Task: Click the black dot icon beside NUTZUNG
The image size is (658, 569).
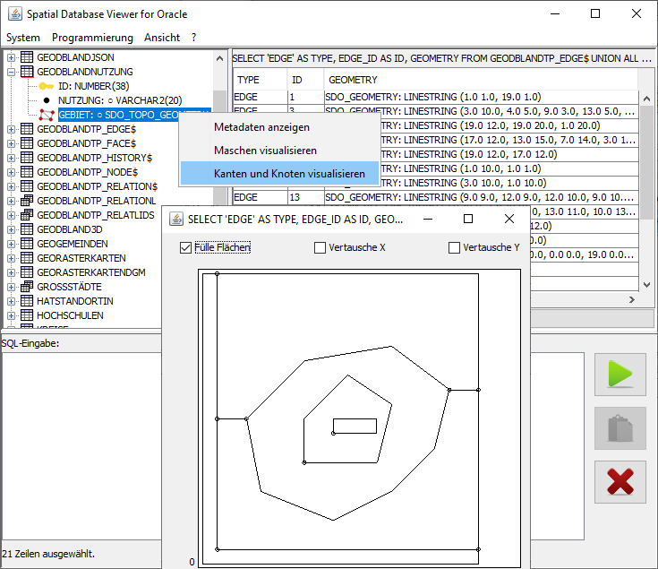Action: tap(47, 100)
